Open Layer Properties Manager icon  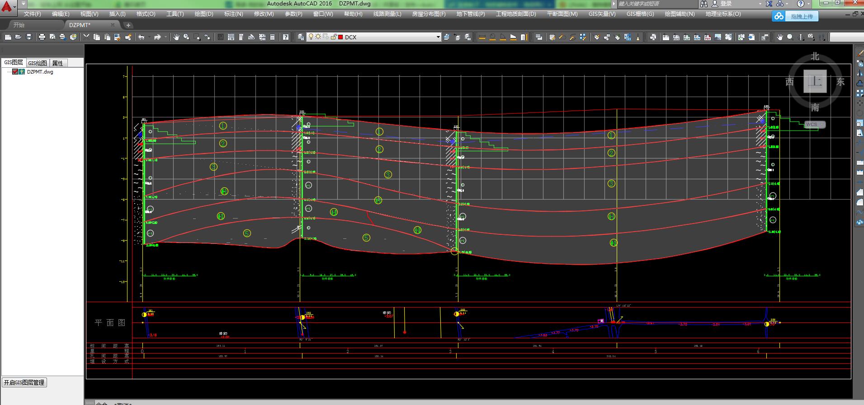tap(301, 37)
